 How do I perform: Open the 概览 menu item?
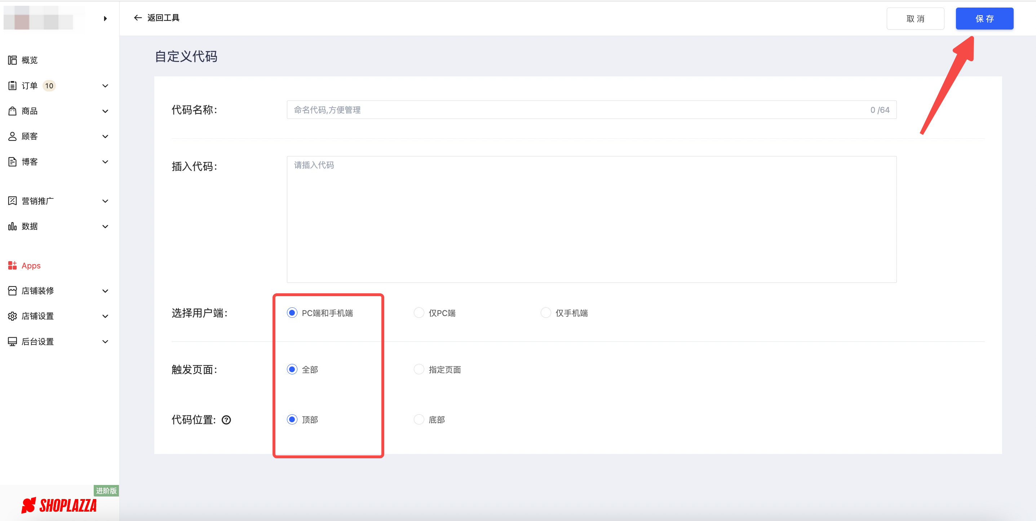[29, 60]
